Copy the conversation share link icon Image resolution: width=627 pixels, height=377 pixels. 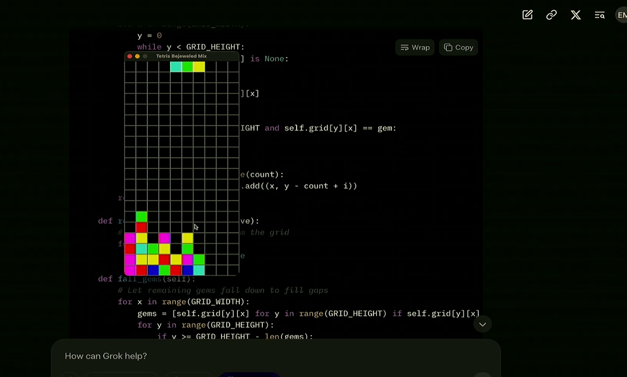click(x=551, y=15)
